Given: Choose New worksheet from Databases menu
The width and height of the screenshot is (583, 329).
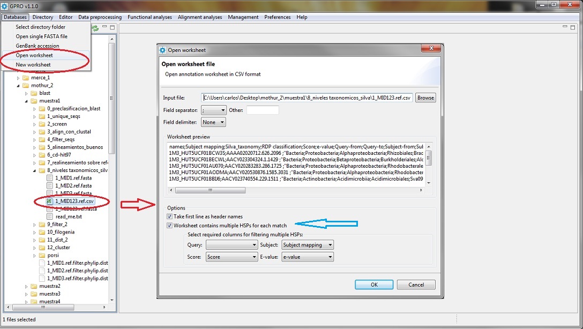Looking at the screenshot, I should coord(33,65).
